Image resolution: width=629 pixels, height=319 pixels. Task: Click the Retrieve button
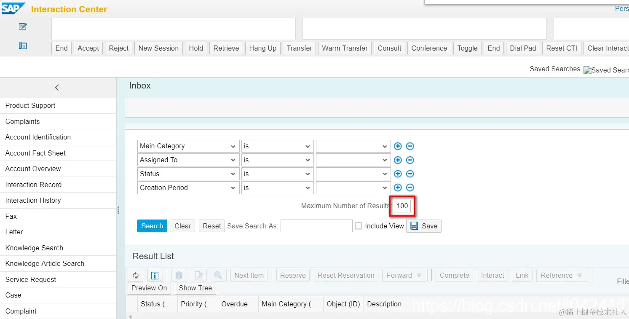226,48
